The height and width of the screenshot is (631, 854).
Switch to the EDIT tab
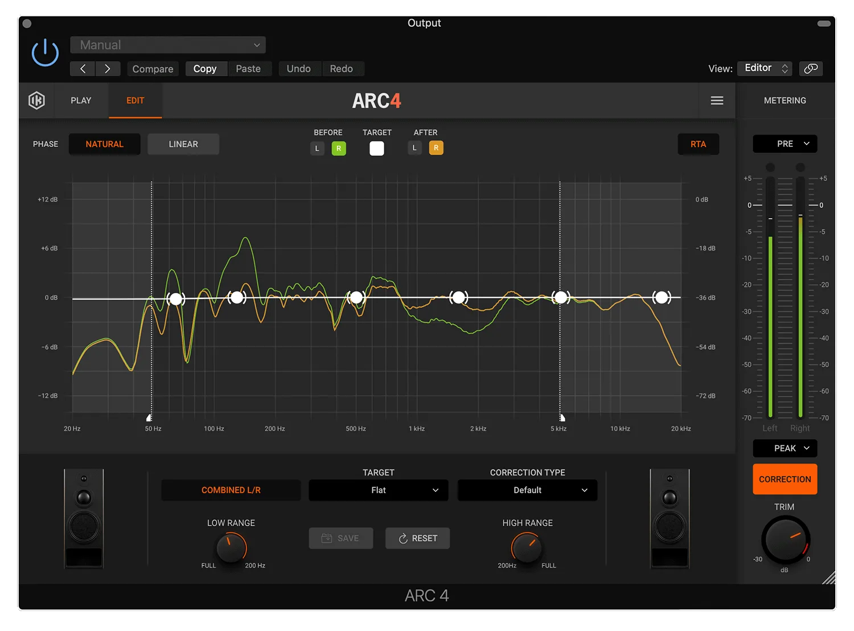(x=136, y=101)
